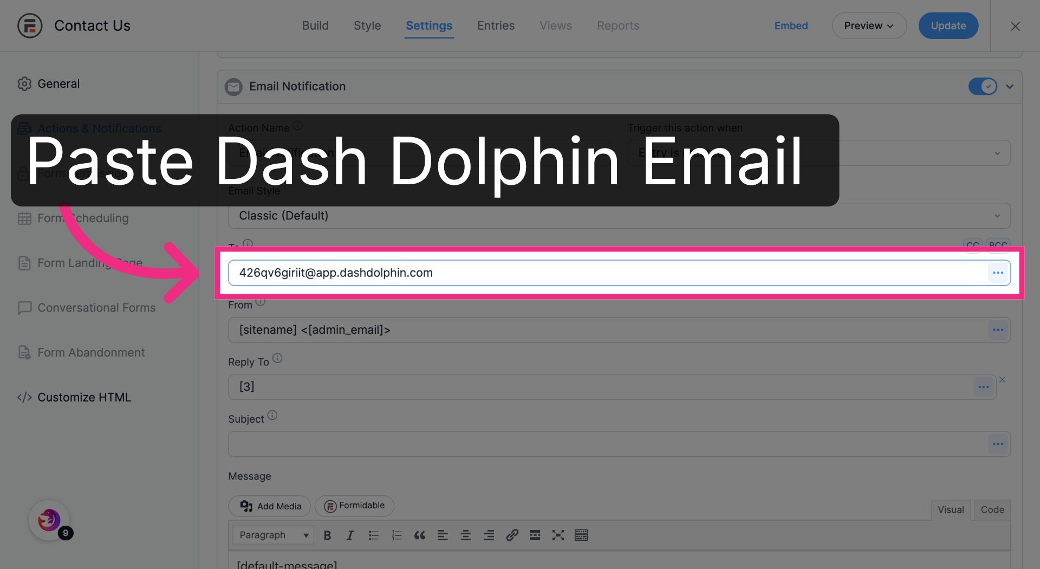
Task: Click the Formidable editor button
Action: (x=354, y=506)
